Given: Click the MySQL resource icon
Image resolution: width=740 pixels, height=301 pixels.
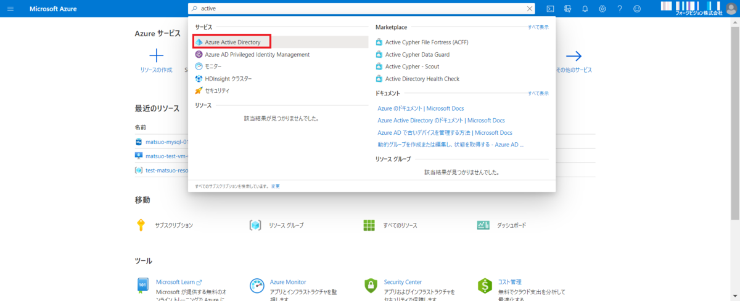Looking at the screenshot, I should pos(139,142).
